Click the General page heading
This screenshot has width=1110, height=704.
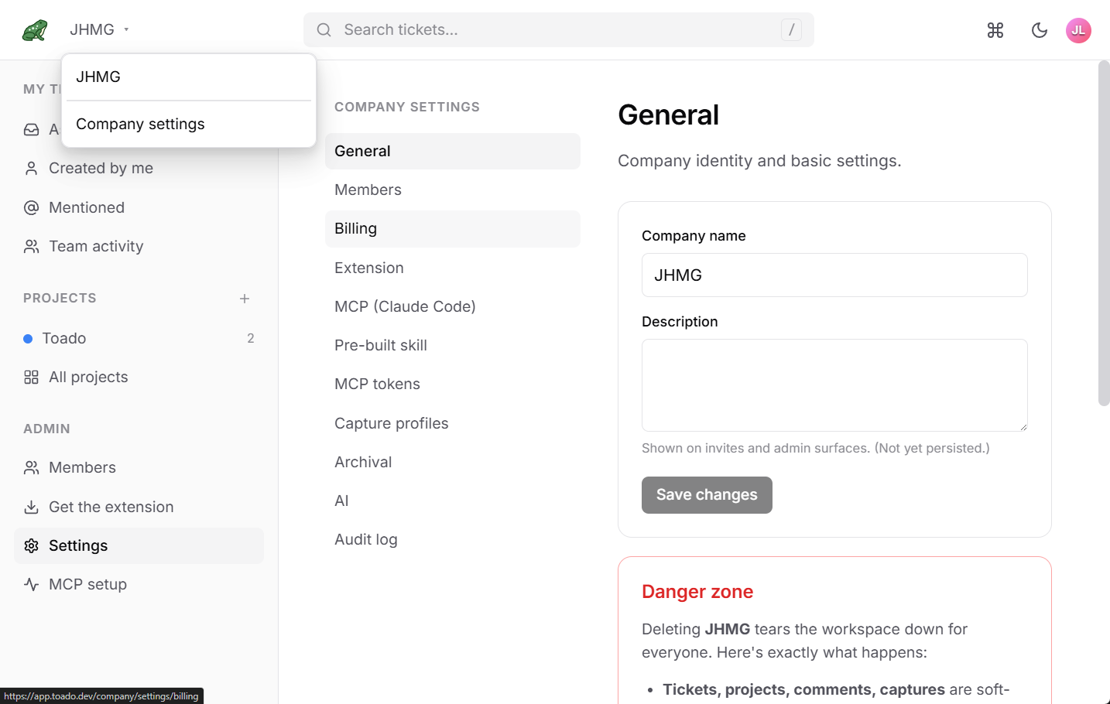point(669,115)
